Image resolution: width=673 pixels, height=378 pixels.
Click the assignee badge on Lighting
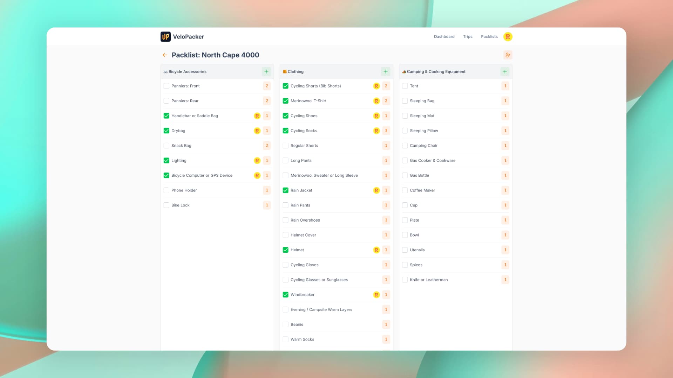click(257, 160)
